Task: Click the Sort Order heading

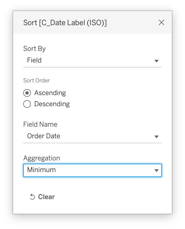Action: click(36, 80)
